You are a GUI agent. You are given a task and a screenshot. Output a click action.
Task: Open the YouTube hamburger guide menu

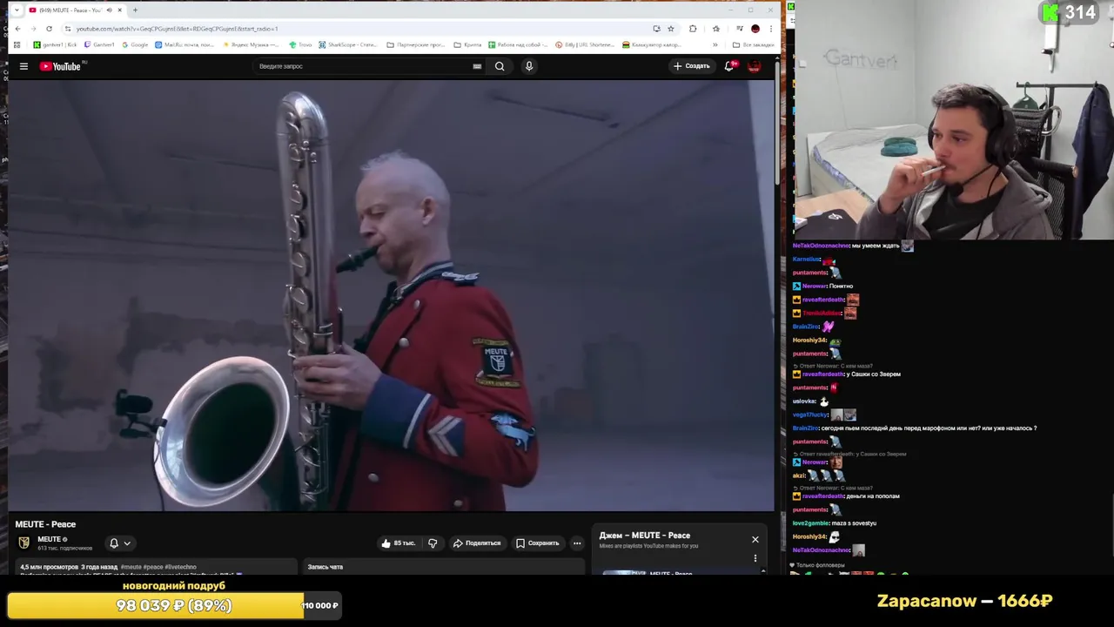tap(23, 66)
